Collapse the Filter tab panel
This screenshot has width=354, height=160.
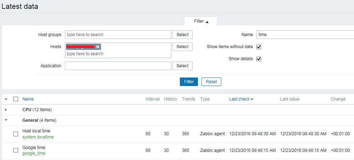(201, 21)
